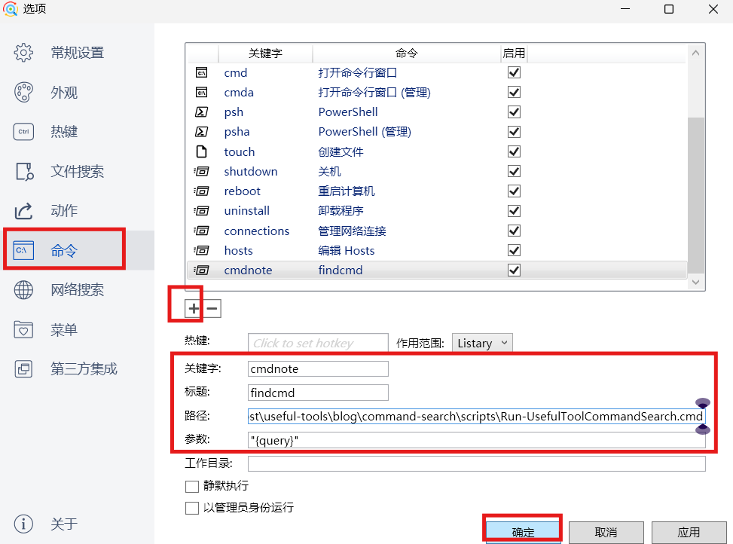Click the reboot row command icon
733x544 pixels.
tap(201, 191)
